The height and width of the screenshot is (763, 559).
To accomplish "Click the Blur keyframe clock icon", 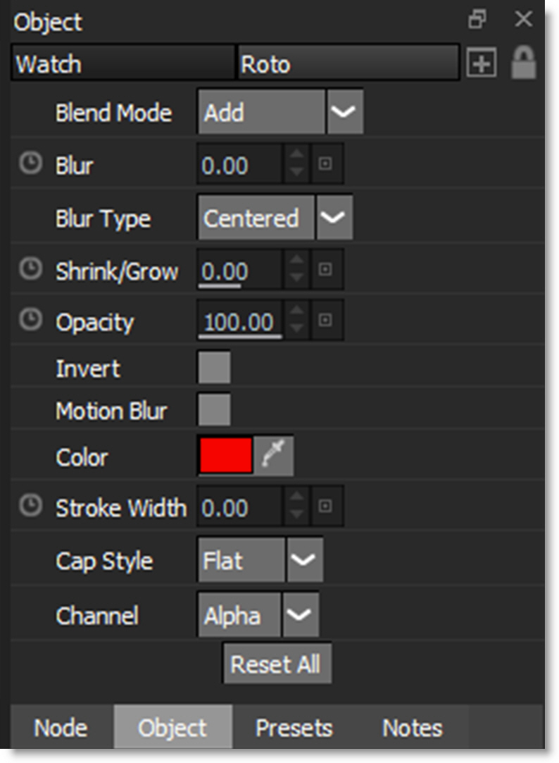I will (x=30, y=165).
